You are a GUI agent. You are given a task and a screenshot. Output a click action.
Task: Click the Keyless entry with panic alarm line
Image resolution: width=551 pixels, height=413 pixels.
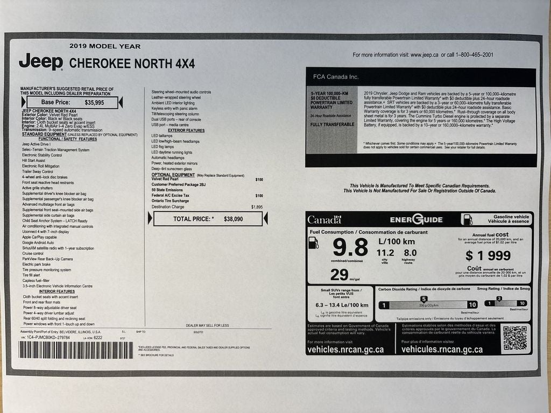click(174, 109)
